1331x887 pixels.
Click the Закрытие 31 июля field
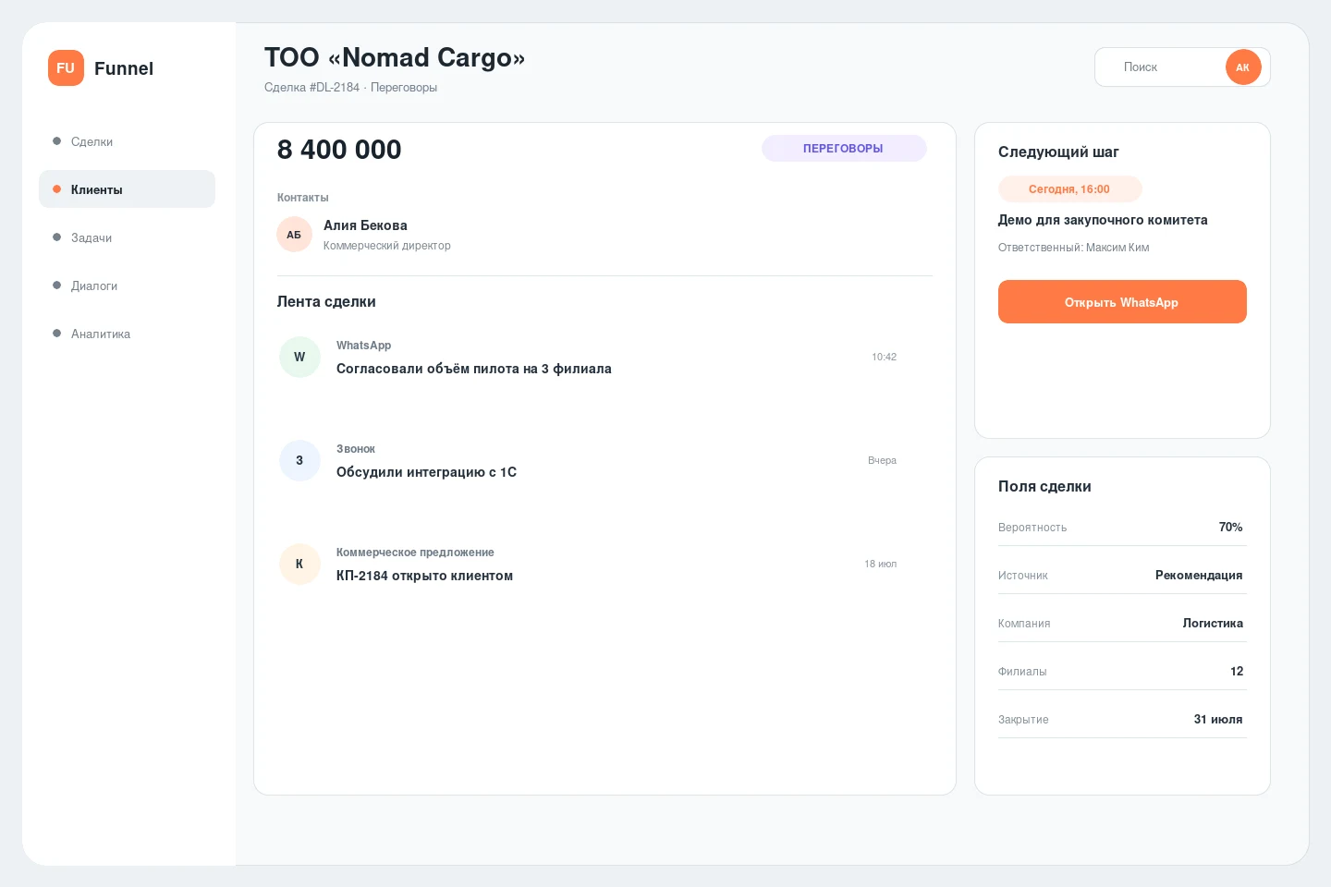(x=1122, y=719)
